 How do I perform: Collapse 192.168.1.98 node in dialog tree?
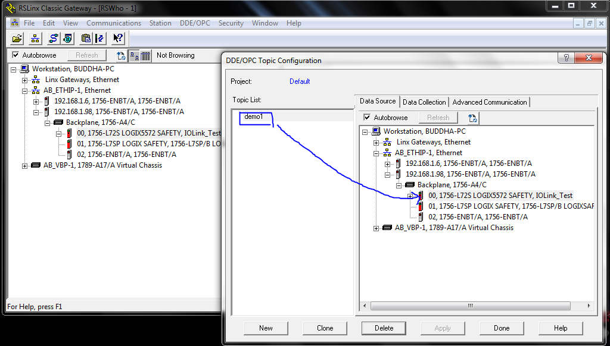[x=387, y=175]
